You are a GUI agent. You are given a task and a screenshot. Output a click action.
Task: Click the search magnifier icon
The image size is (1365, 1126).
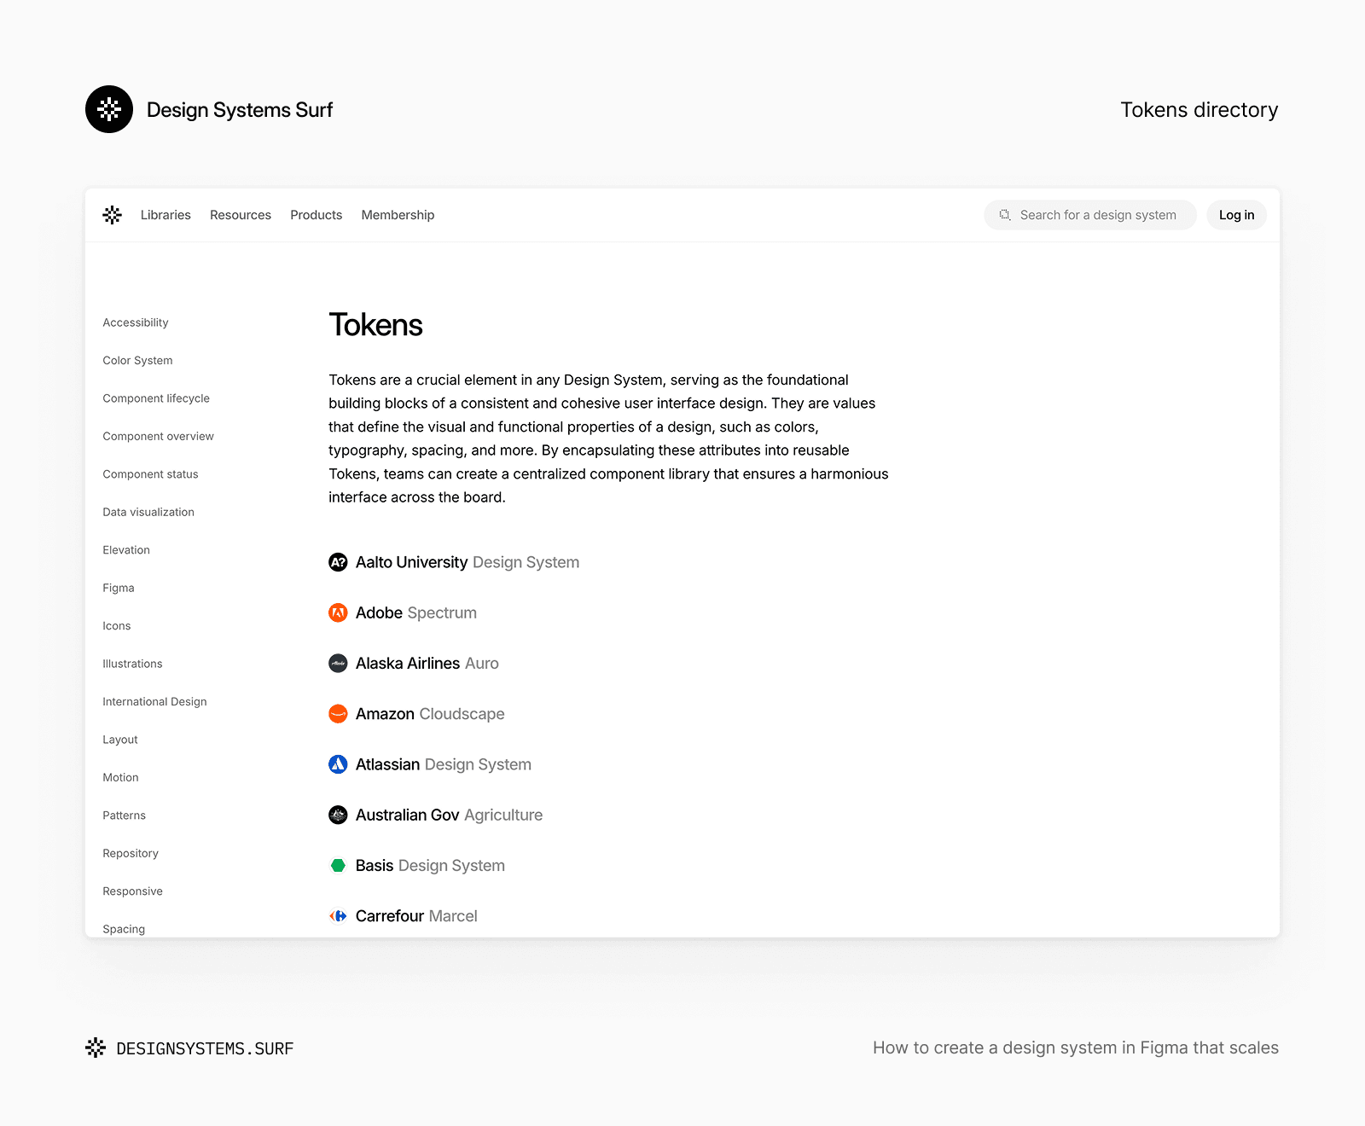(1005, 215)
